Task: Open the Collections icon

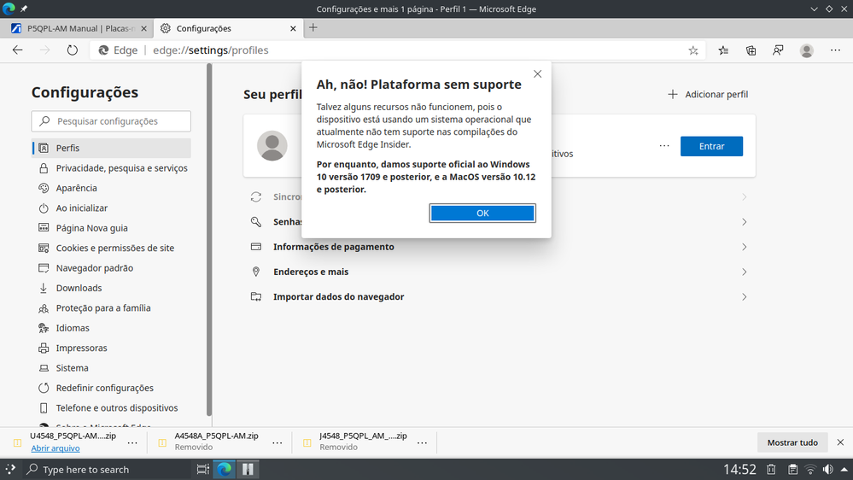Action: pos(751,50)
